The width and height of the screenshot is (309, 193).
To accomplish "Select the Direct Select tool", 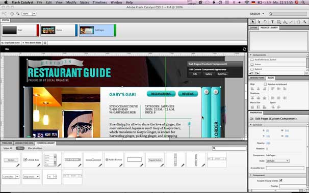I will click(x=259, y=22).
